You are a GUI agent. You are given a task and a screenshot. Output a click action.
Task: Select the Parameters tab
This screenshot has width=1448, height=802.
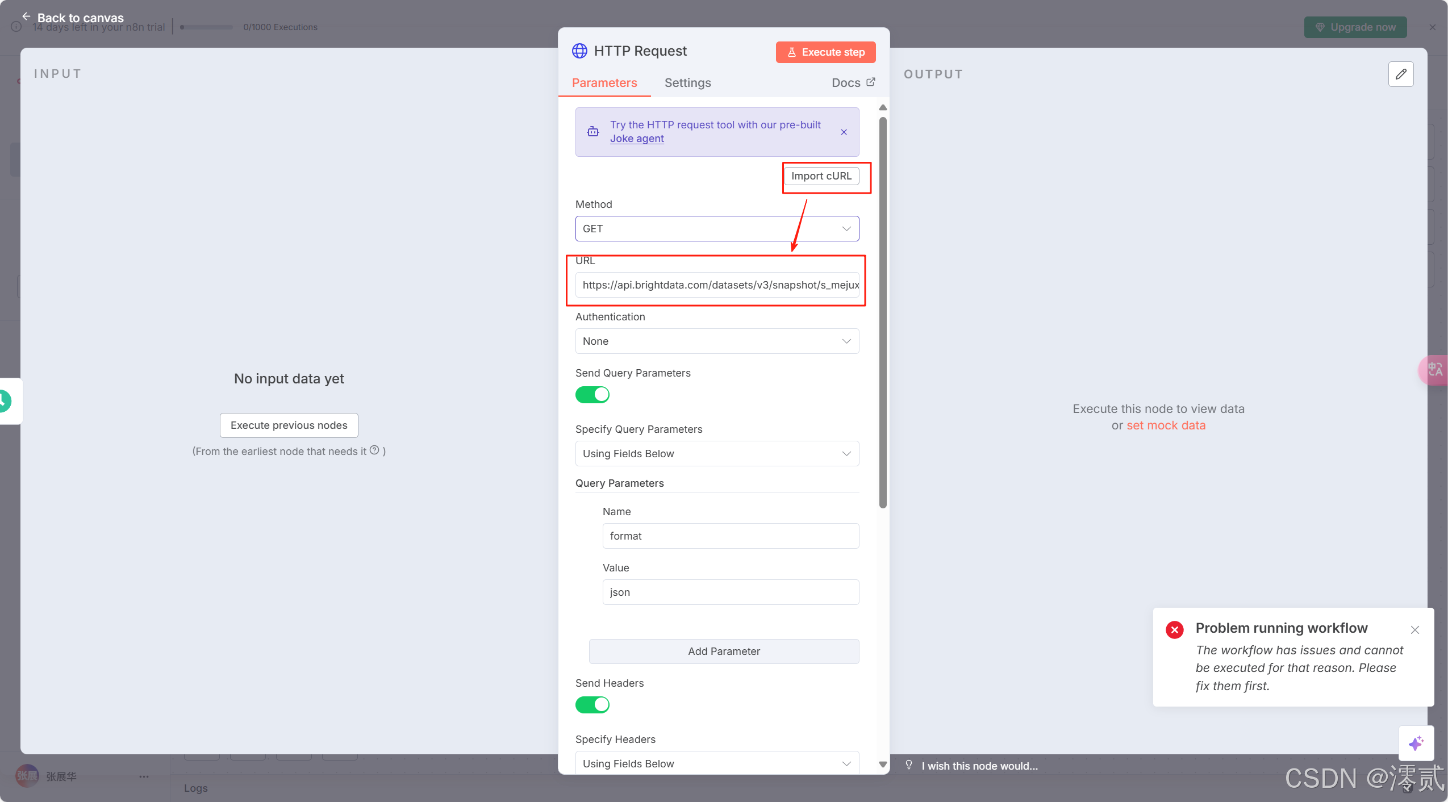604,83
